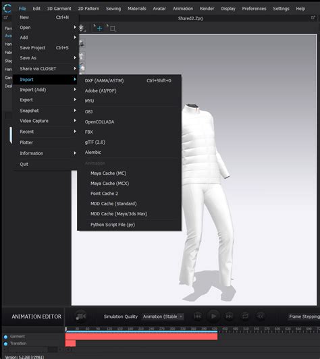The height and width of the screenshot is (359, 320).
Task: Jump to start of animation
Action: pyautogui.click(x=197, y=316)
